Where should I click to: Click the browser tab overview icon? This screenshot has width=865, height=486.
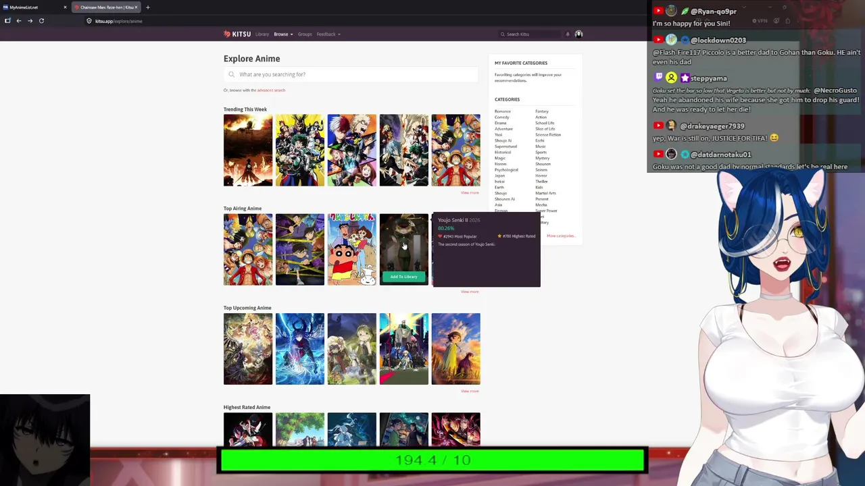7,21
